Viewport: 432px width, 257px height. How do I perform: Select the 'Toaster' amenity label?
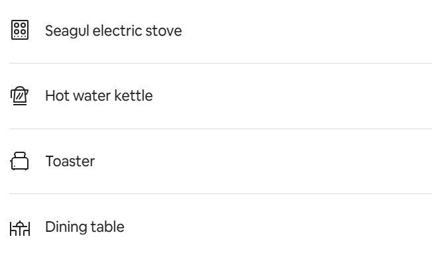70,161
